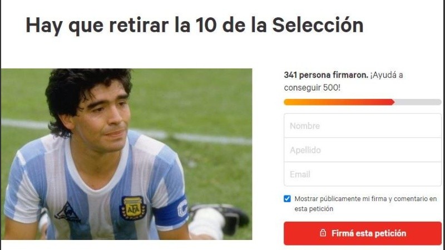Click the '341 persona firmaron' count text
This screenshot has width=445, height=250.
(x=326, y=75)
